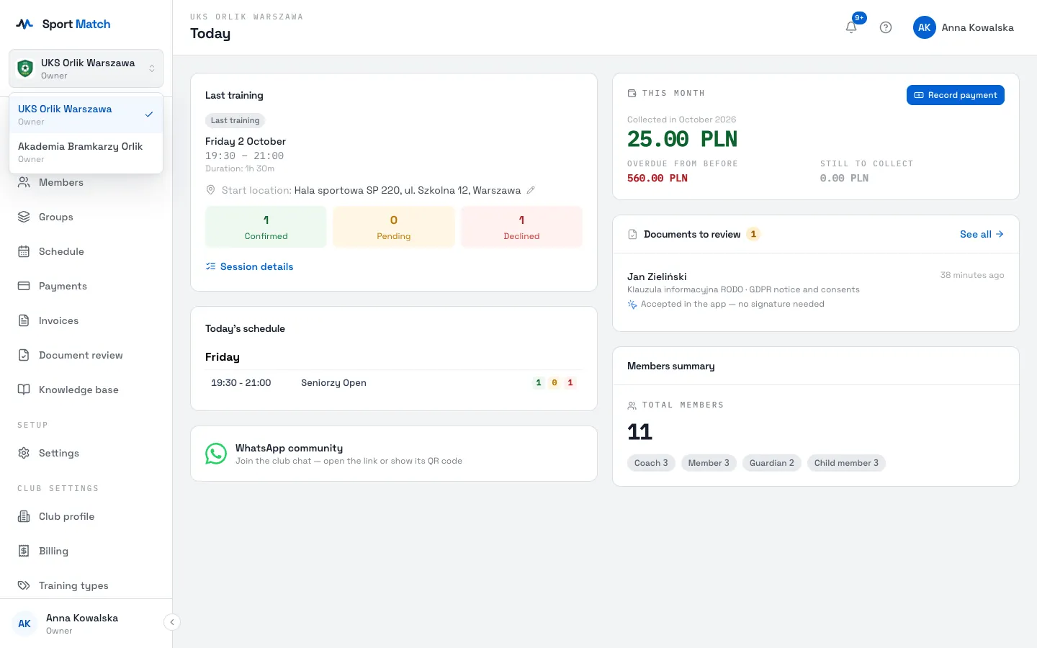The height and width of the screenshot is (648, 1037).
Task: Click the Coach 3 badge
Action: tap(651, 463)
